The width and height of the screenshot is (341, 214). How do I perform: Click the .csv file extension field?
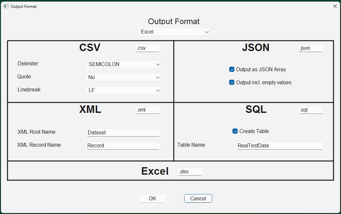tap(148, 48)
